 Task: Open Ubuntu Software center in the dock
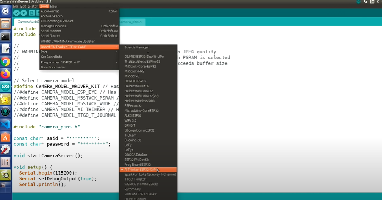pos(5,137)
